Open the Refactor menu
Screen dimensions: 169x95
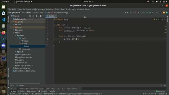50,9
